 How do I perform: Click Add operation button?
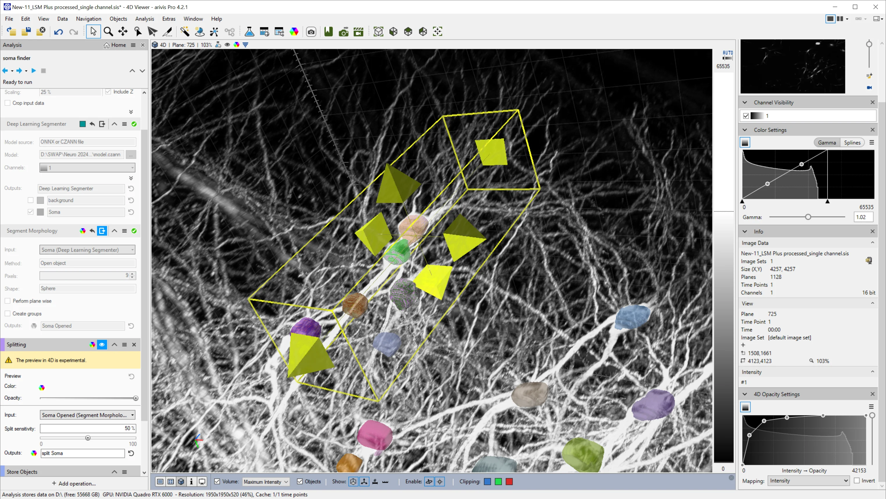click(x=73, y=484)
